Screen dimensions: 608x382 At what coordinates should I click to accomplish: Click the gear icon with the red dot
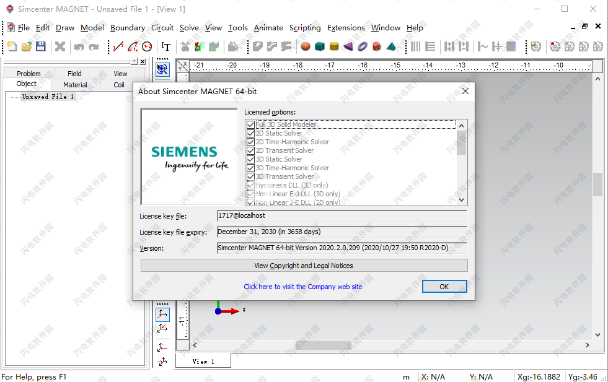click(555, 46)
